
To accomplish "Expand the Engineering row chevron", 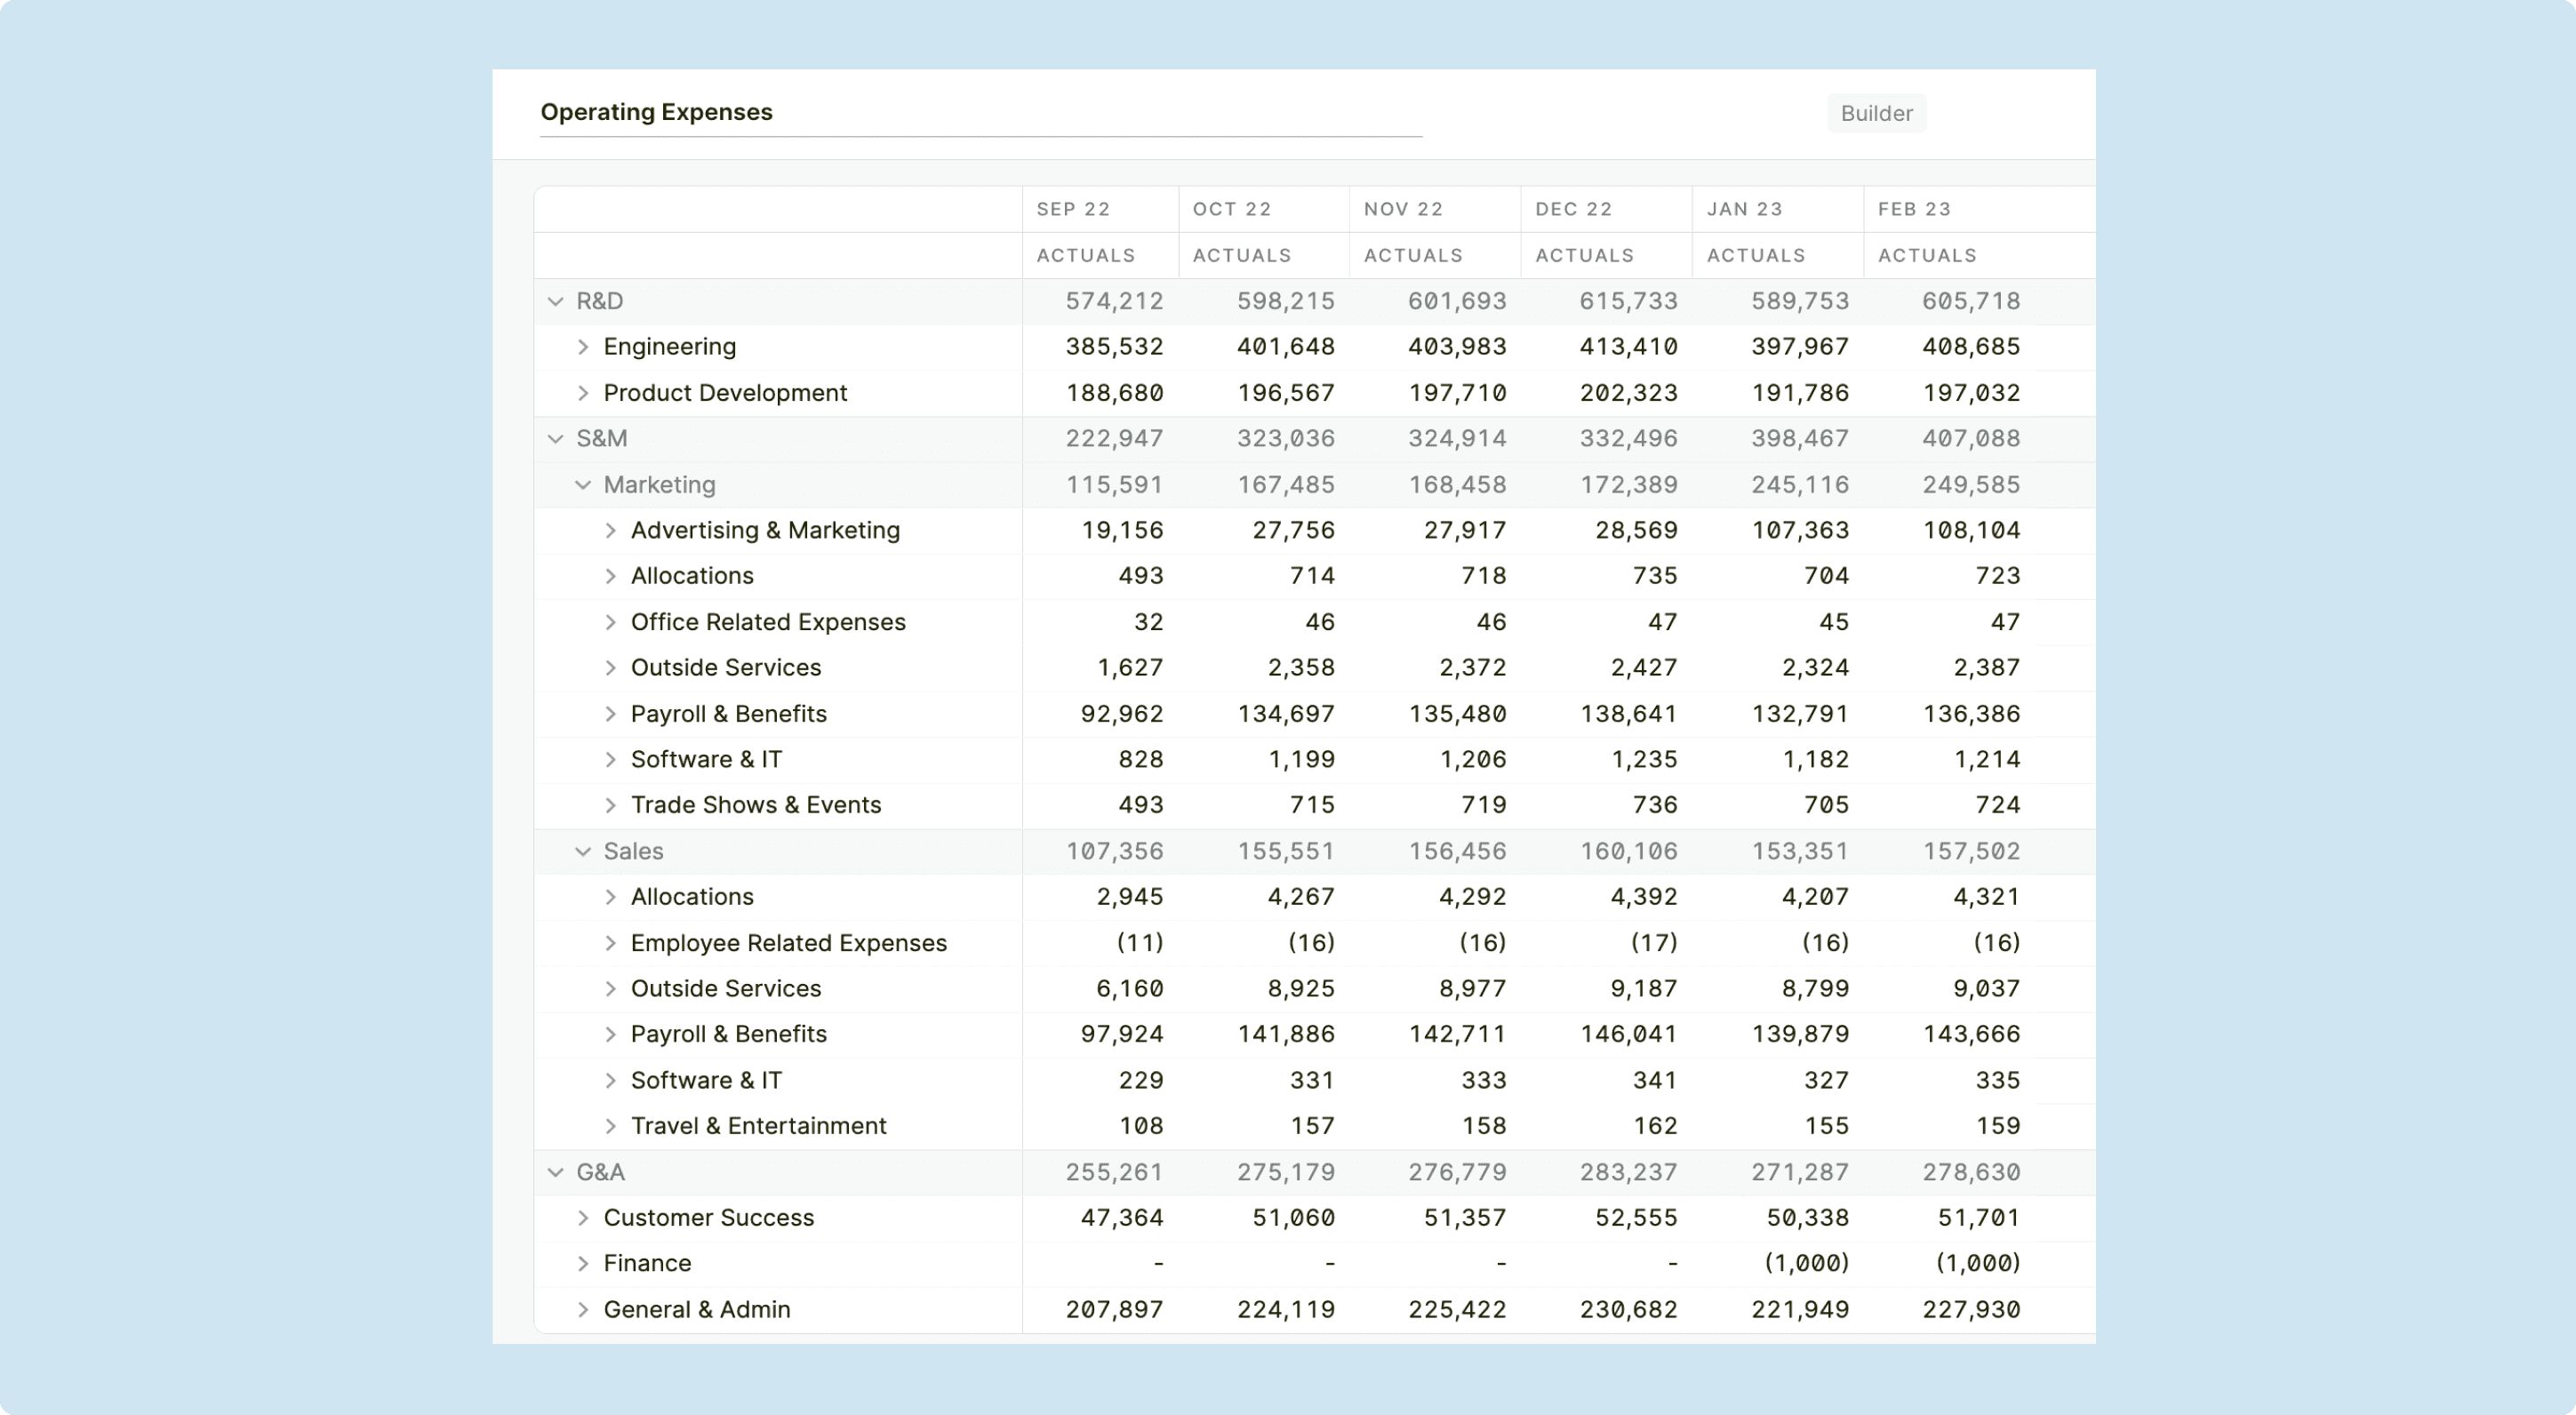I will click(583, 347).
